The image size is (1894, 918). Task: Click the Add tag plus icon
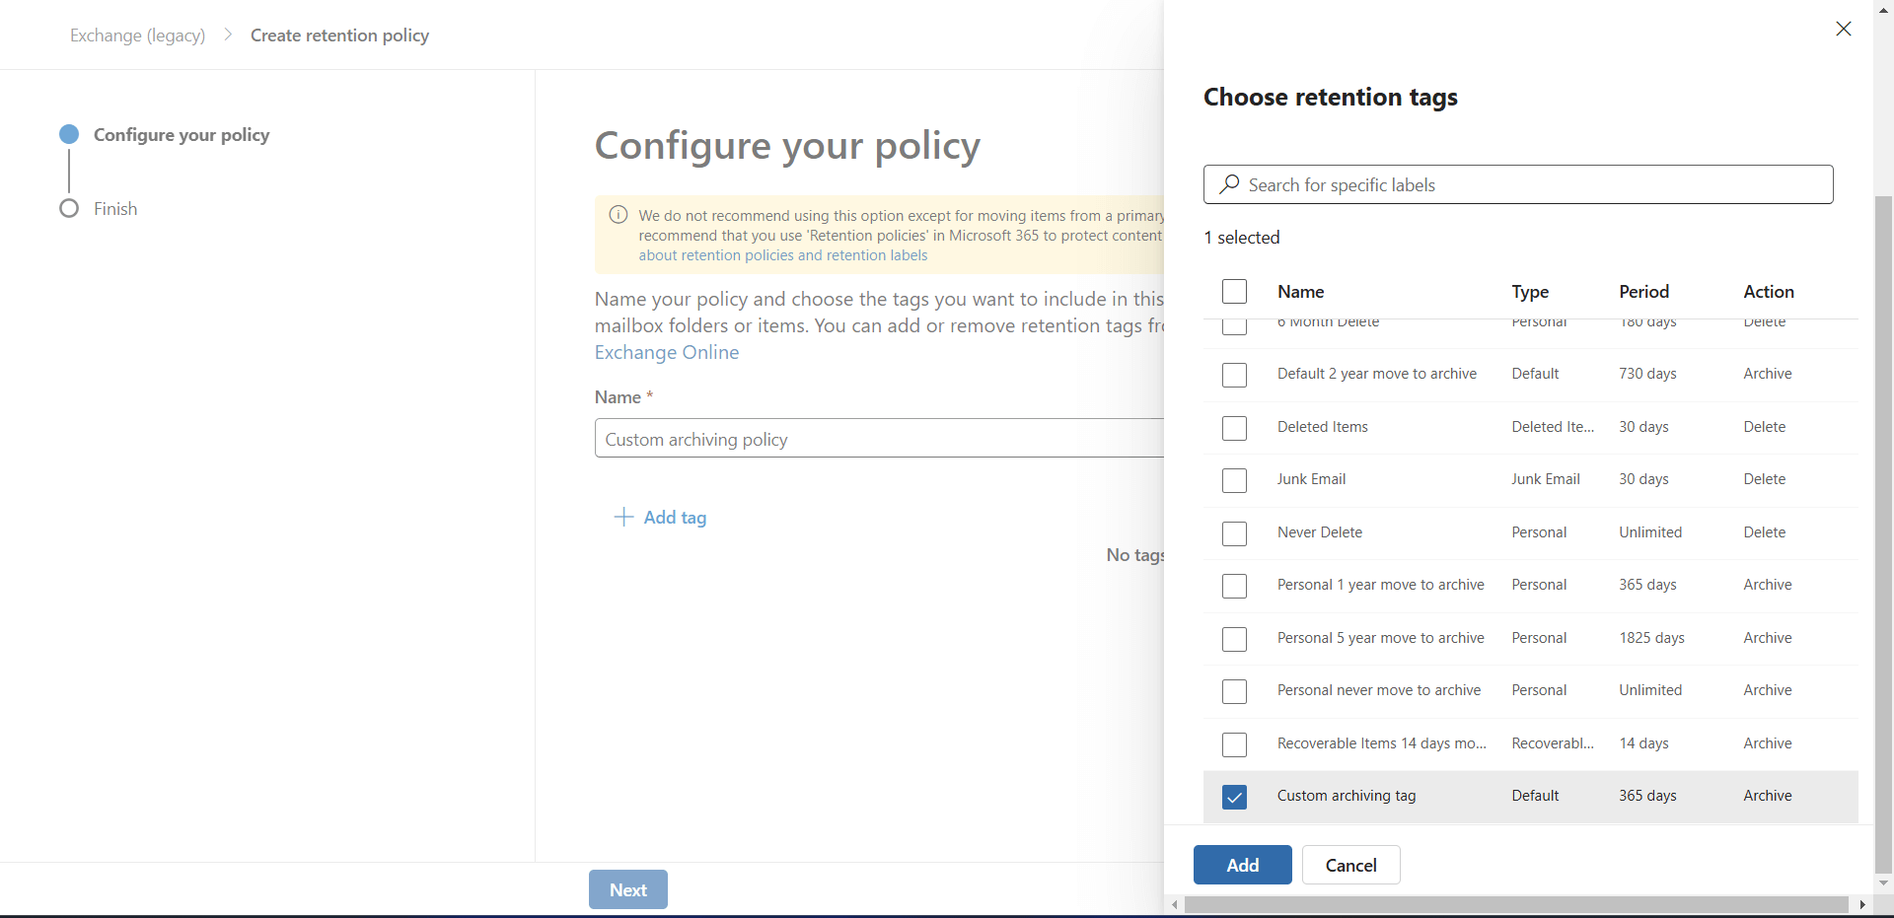pyautogui.click(x=623, y=517)
